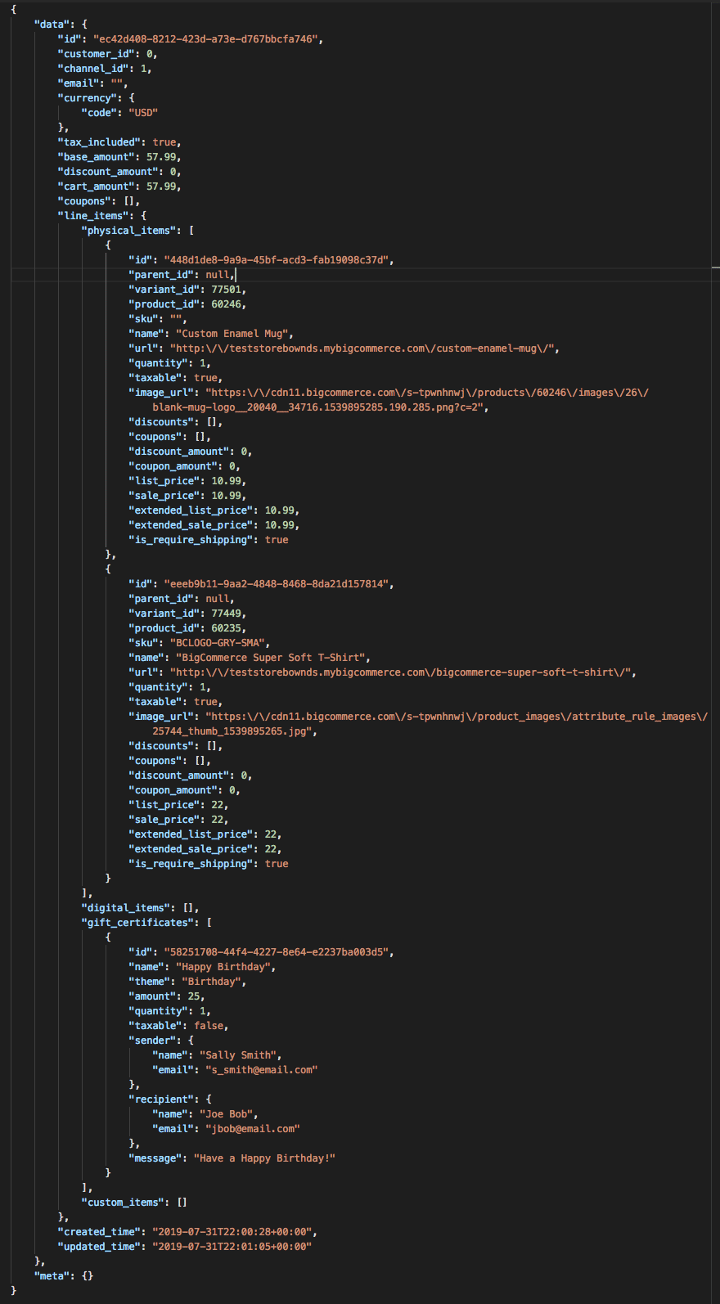720x1304 pixels.
Task: Click the "extended_sale_price": 10.99 line
Action: point(214,525)
